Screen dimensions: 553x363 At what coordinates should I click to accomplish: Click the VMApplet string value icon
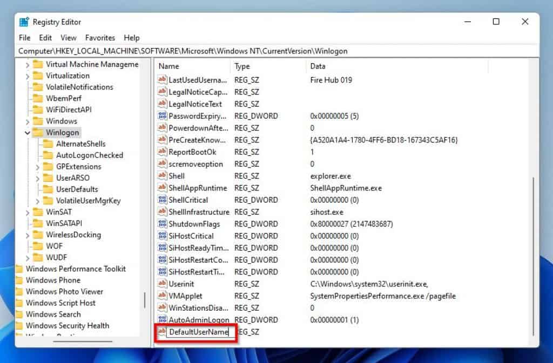(162, 296)
